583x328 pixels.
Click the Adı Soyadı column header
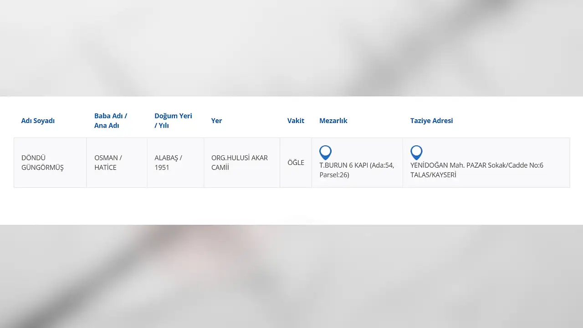[38, 121]
